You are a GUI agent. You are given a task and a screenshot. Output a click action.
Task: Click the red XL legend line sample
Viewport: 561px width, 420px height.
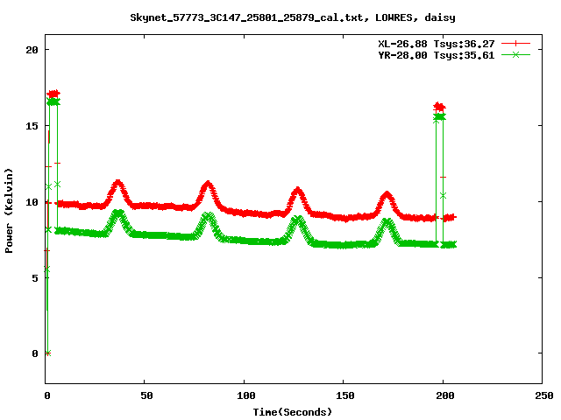tap(515, 44)
